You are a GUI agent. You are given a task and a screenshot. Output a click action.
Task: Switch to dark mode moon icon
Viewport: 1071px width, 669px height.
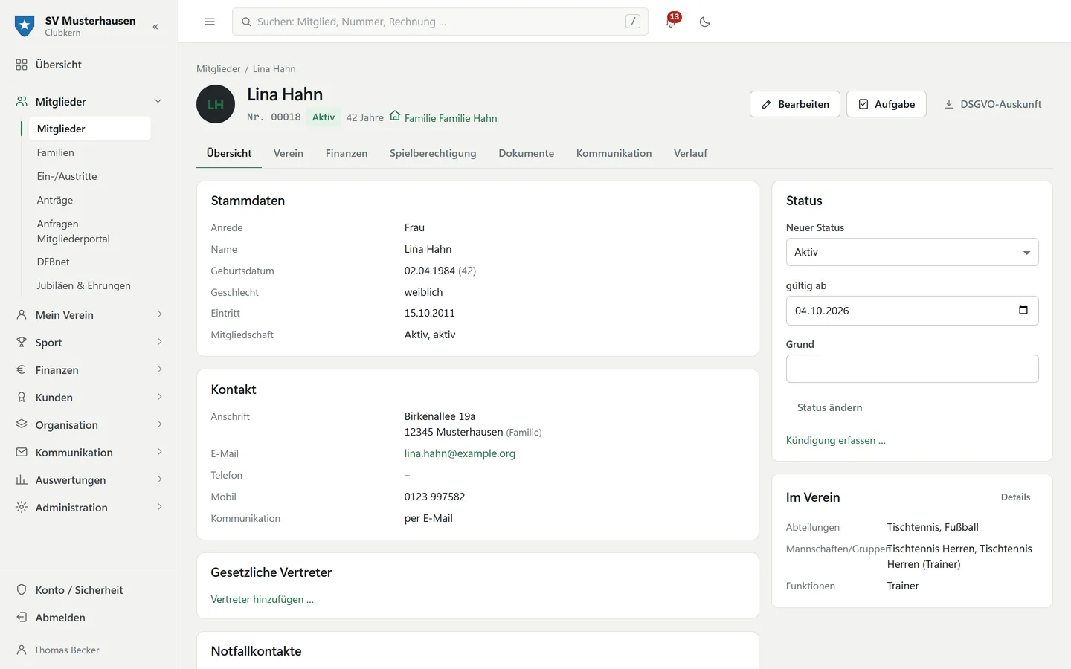tap(705, 22)
